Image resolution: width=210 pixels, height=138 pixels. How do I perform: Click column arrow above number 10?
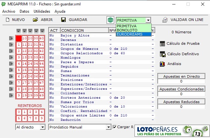[x=24, y=31]
